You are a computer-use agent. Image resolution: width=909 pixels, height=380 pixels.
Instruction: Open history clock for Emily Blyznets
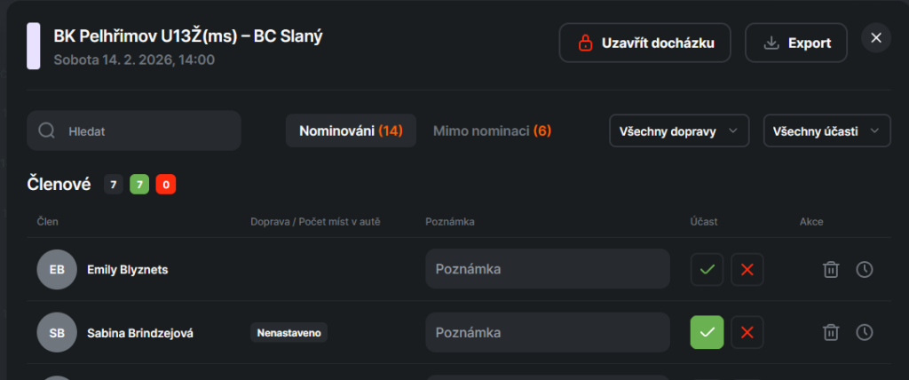[x=865, y=269]
